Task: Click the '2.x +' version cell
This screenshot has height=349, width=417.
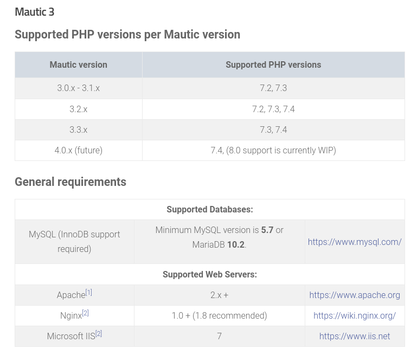Action: 220,295
